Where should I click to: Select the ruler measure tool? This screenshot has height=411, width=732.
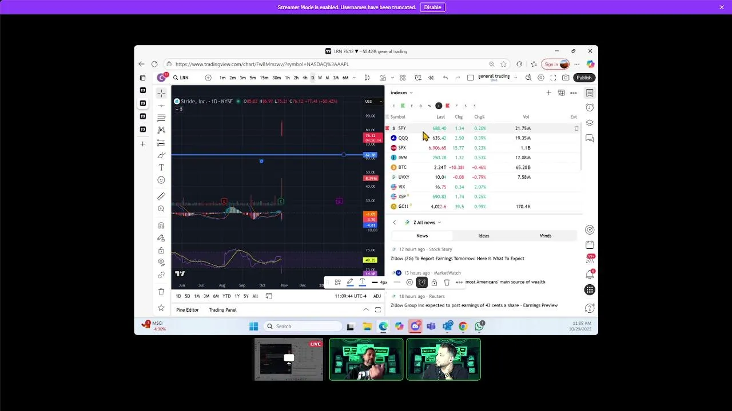click(161, 196)
